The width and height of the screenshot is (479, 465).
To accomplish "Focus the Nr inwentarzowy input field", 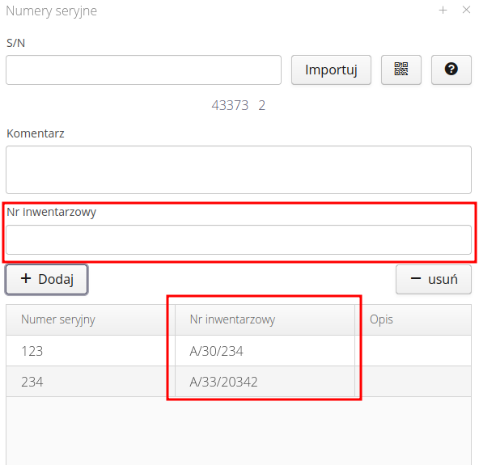I will (239, 239).
